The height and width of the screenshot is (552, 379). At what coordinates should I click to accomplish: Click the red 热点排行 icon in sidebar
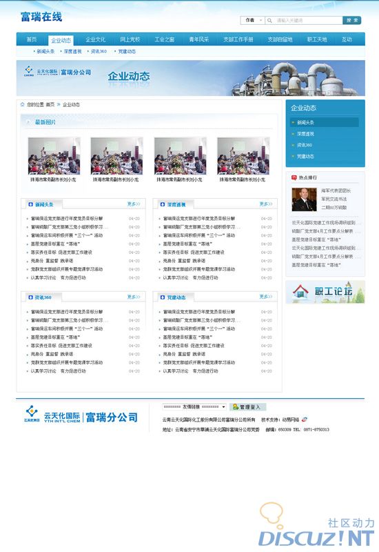(294, 177)
